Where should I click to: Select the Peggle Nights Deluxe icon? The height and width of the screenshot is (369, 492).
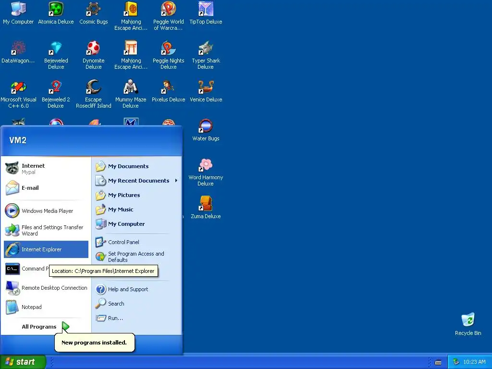click(169, 55)
